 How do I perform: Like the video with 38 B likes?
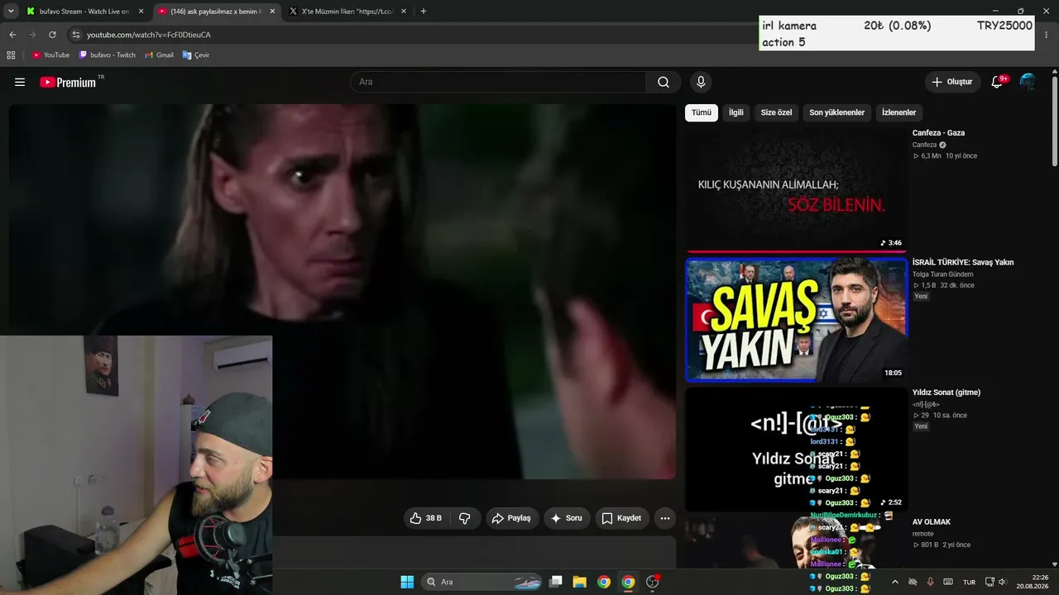click(426, 518)
